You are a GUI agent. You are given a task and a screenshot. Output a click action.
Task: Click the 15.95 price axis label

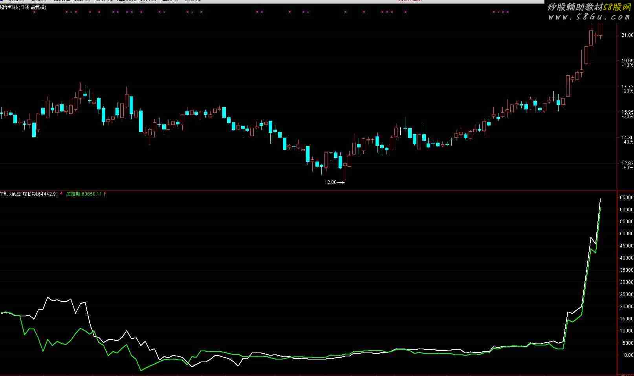[627, 112]
